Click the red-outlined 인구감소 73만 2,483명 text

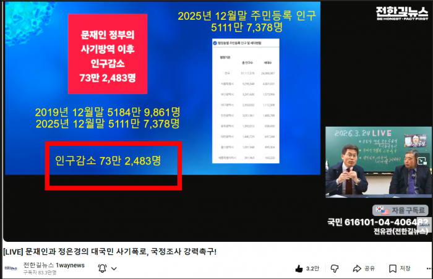[x=108, y=161]
